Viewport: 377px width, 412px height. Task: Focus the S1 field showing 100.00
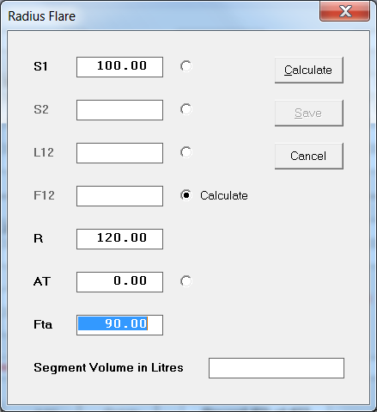click(x=119, y=67)
